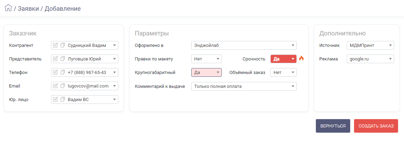The height and width of the screenshot is (141, 404).
Task: Go to Заявки in the breadcrumb
Action: (x=28, y=8)
